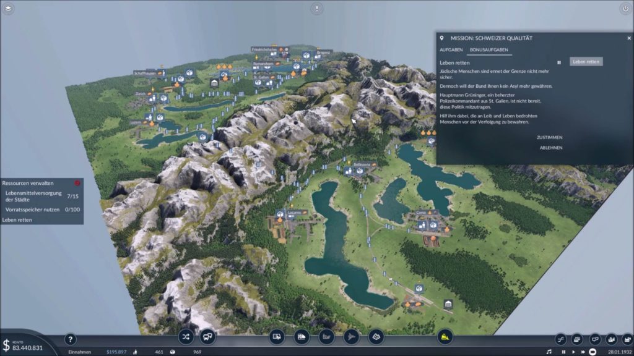
Task: Open the bulldozer demolish tool
Action: 445,337
